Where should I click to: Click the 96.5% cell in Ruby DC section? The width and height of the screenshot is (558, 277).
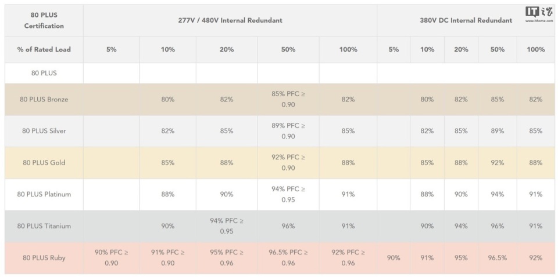click(x=497, y=258)
